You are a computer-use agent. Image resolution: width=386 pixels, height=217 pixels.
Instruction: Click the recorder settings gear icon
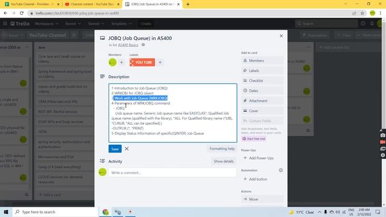tap(382, 155)
